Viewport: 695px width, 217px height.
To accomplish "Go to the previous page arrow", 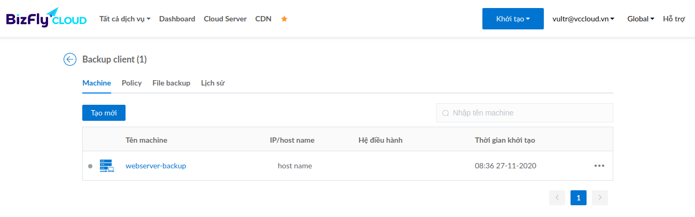I will (557, 198).
